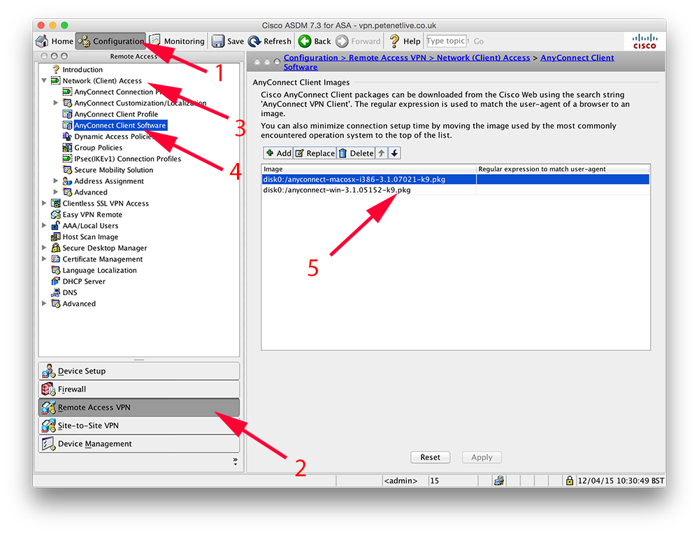This screenshot has width=699, height=535.
Task: Open Dynamic Access Policies
Action: 114,136
